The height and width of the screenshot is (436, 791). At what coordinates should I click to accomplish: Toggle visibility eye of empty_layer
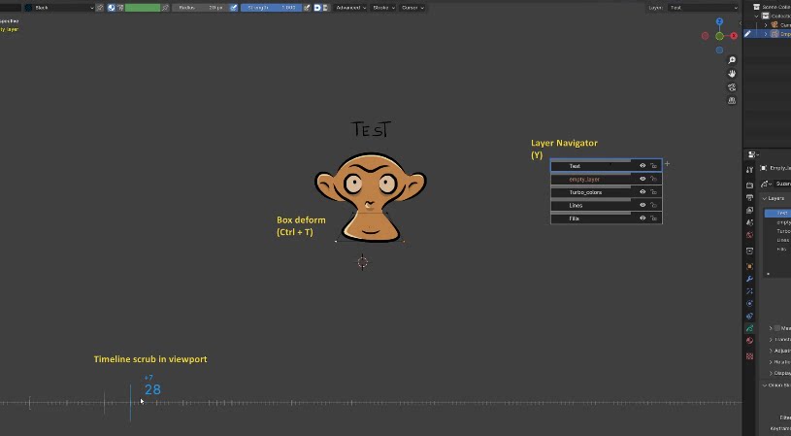pos(643,179)
